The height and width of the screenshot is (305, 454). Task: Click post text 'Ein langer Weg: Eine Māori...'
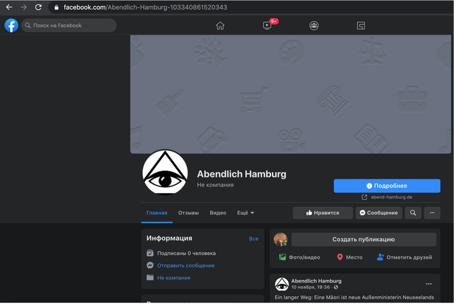coord(354,297)
